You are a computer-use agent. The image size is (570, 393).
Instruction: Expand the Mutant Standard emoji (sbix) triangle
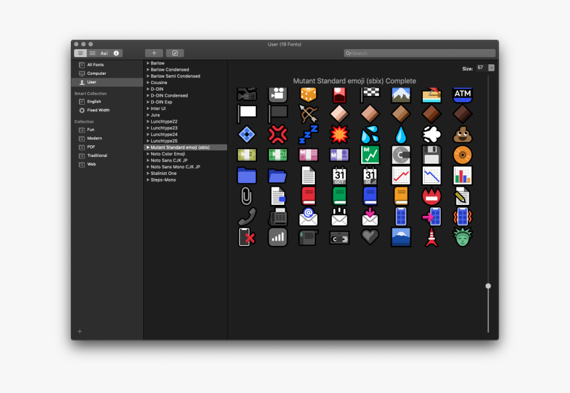click(148, 147)
